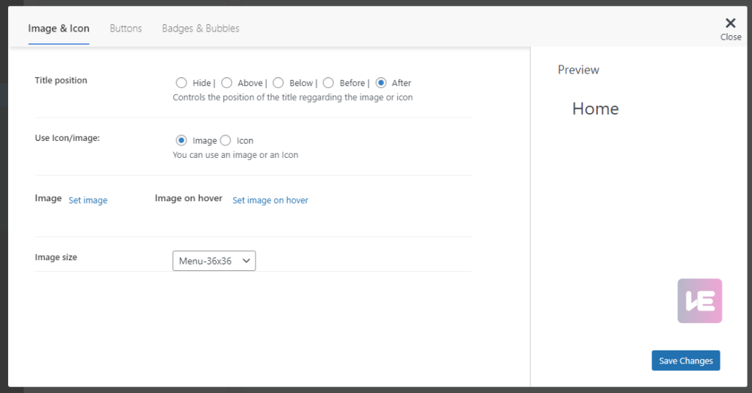Click Set image on hover link
The image size is (752, 393).
(x=270, y=200)
